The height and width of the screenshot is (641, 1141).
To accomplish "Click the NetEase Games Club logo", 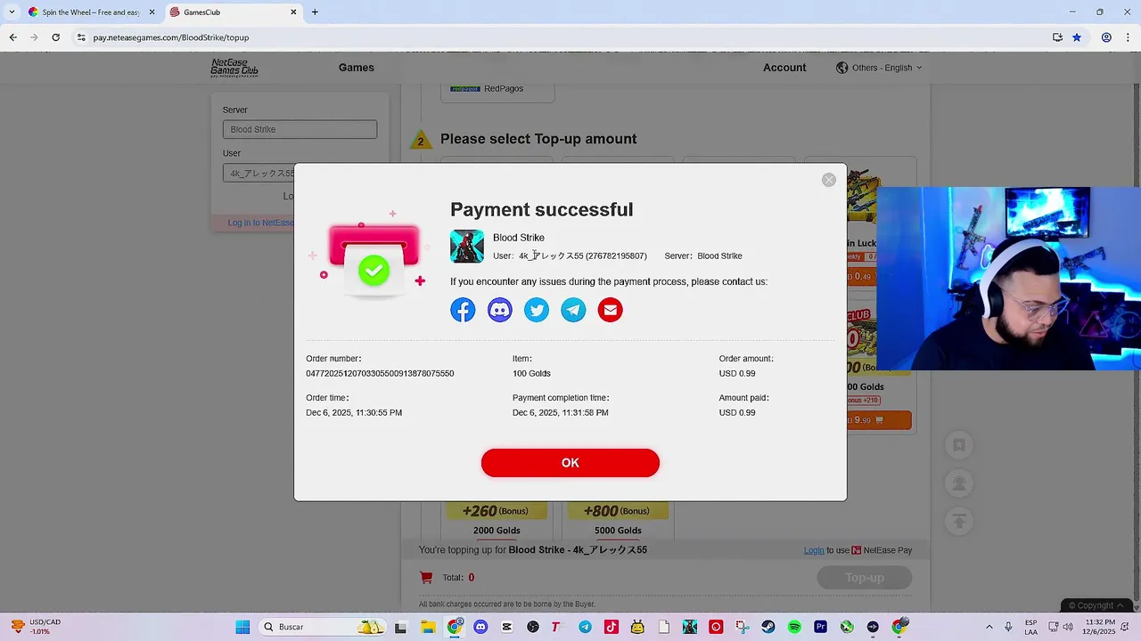I will coord(234,68).
